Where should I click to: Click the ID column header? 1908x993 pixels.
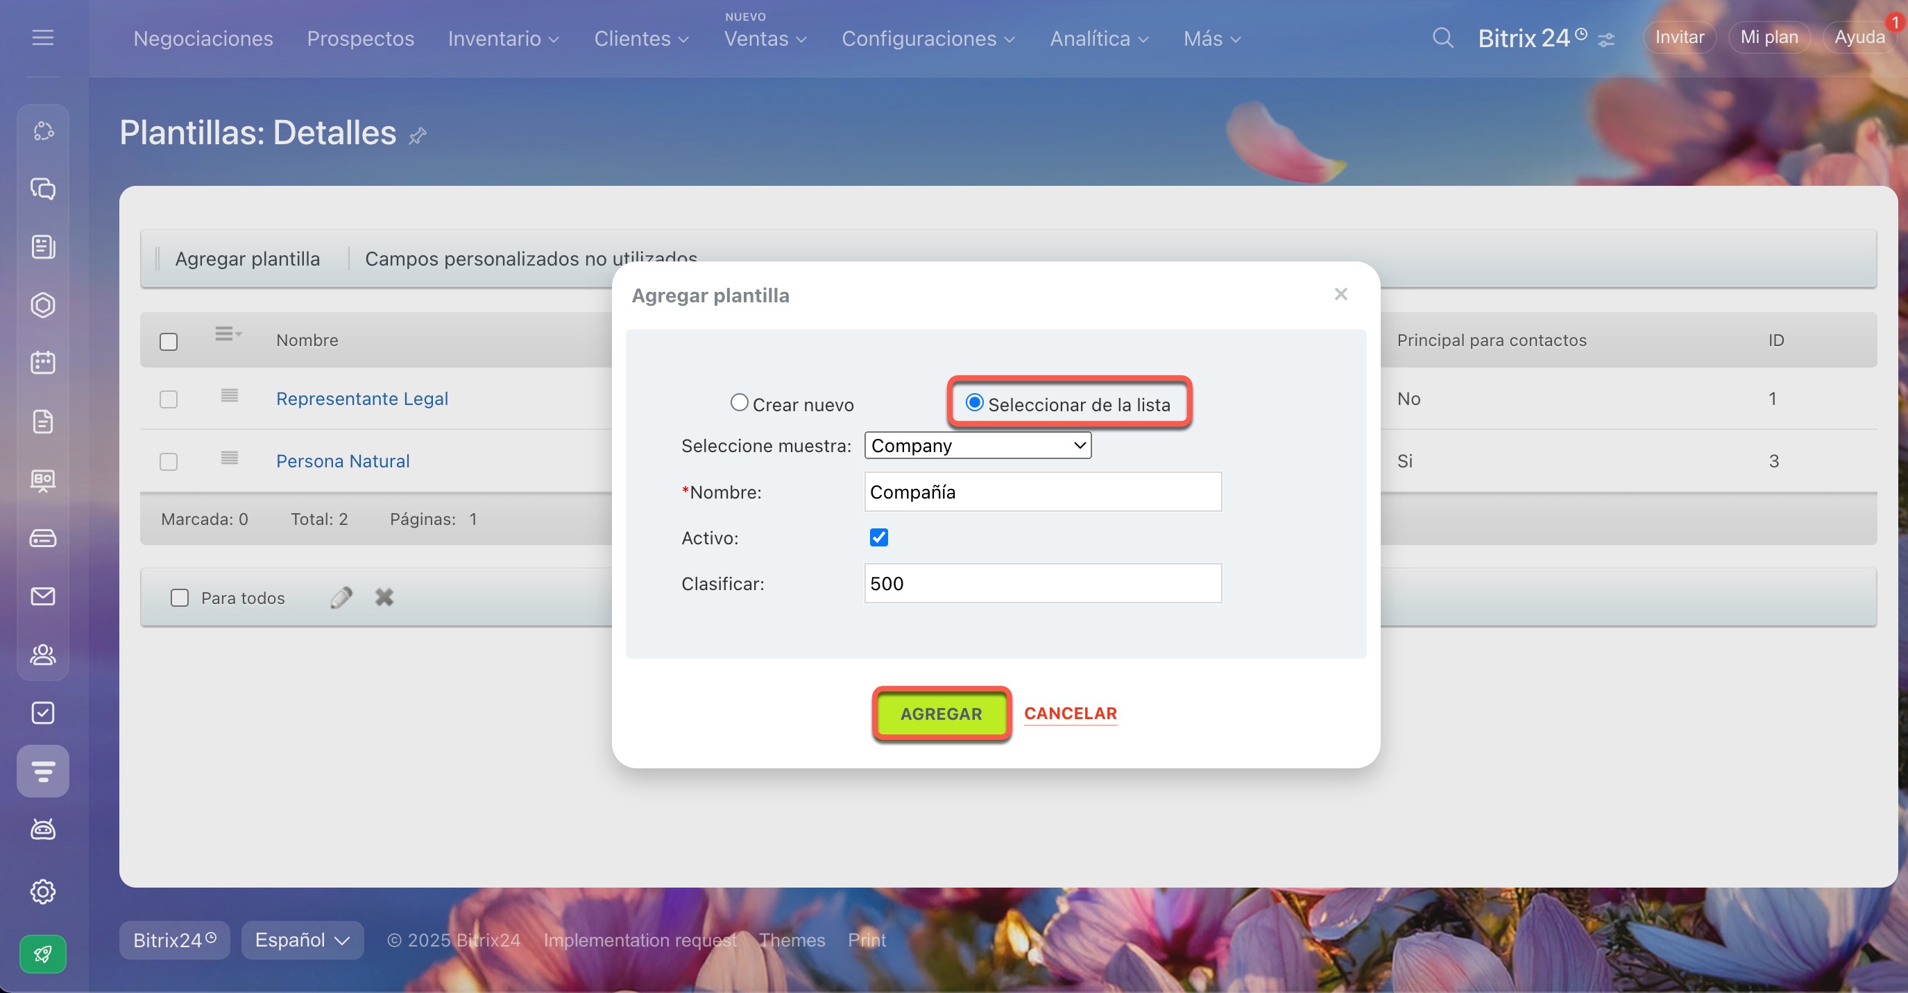tap(1776, 340)
